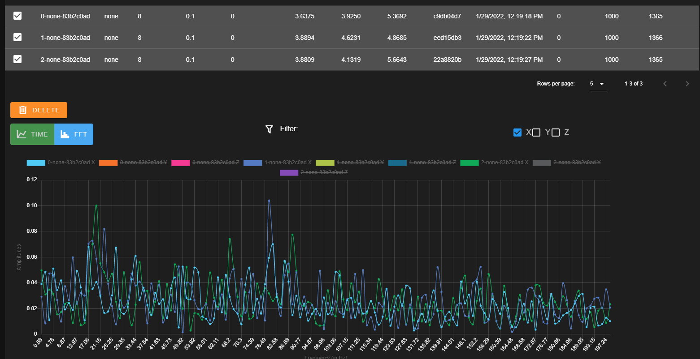Screen dimensions: 700x359
Task: Go to the next table page
Action: (x=687, y=84)
